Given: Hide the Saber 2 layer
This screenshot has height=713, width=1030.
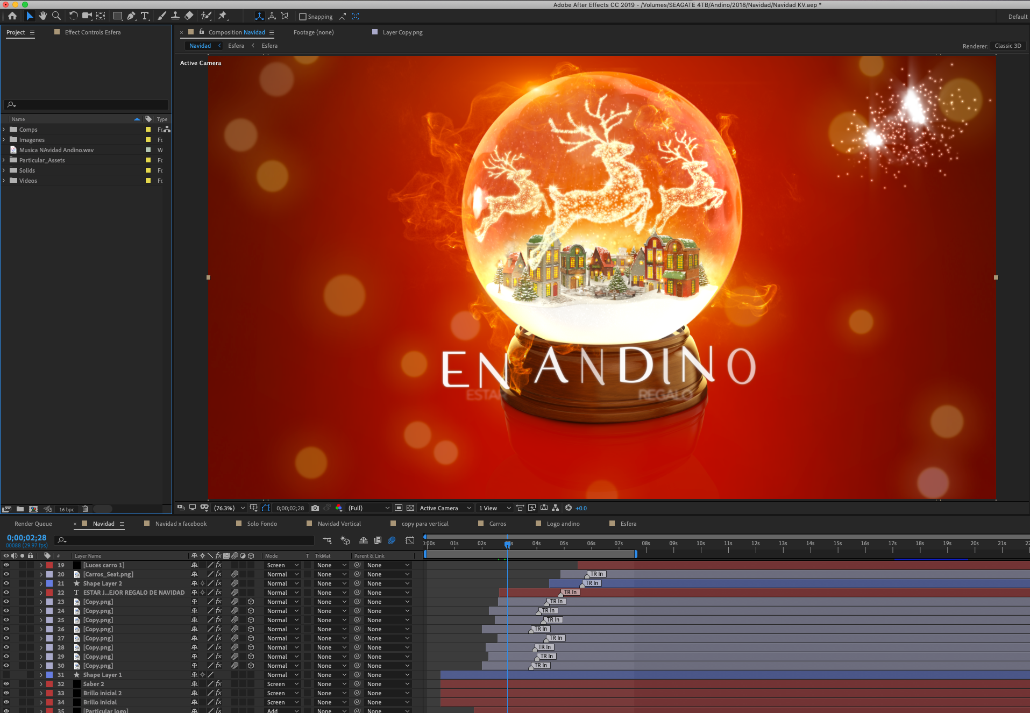Looking at the screenshot, I should pyautogui.click(x=6, y=684).
